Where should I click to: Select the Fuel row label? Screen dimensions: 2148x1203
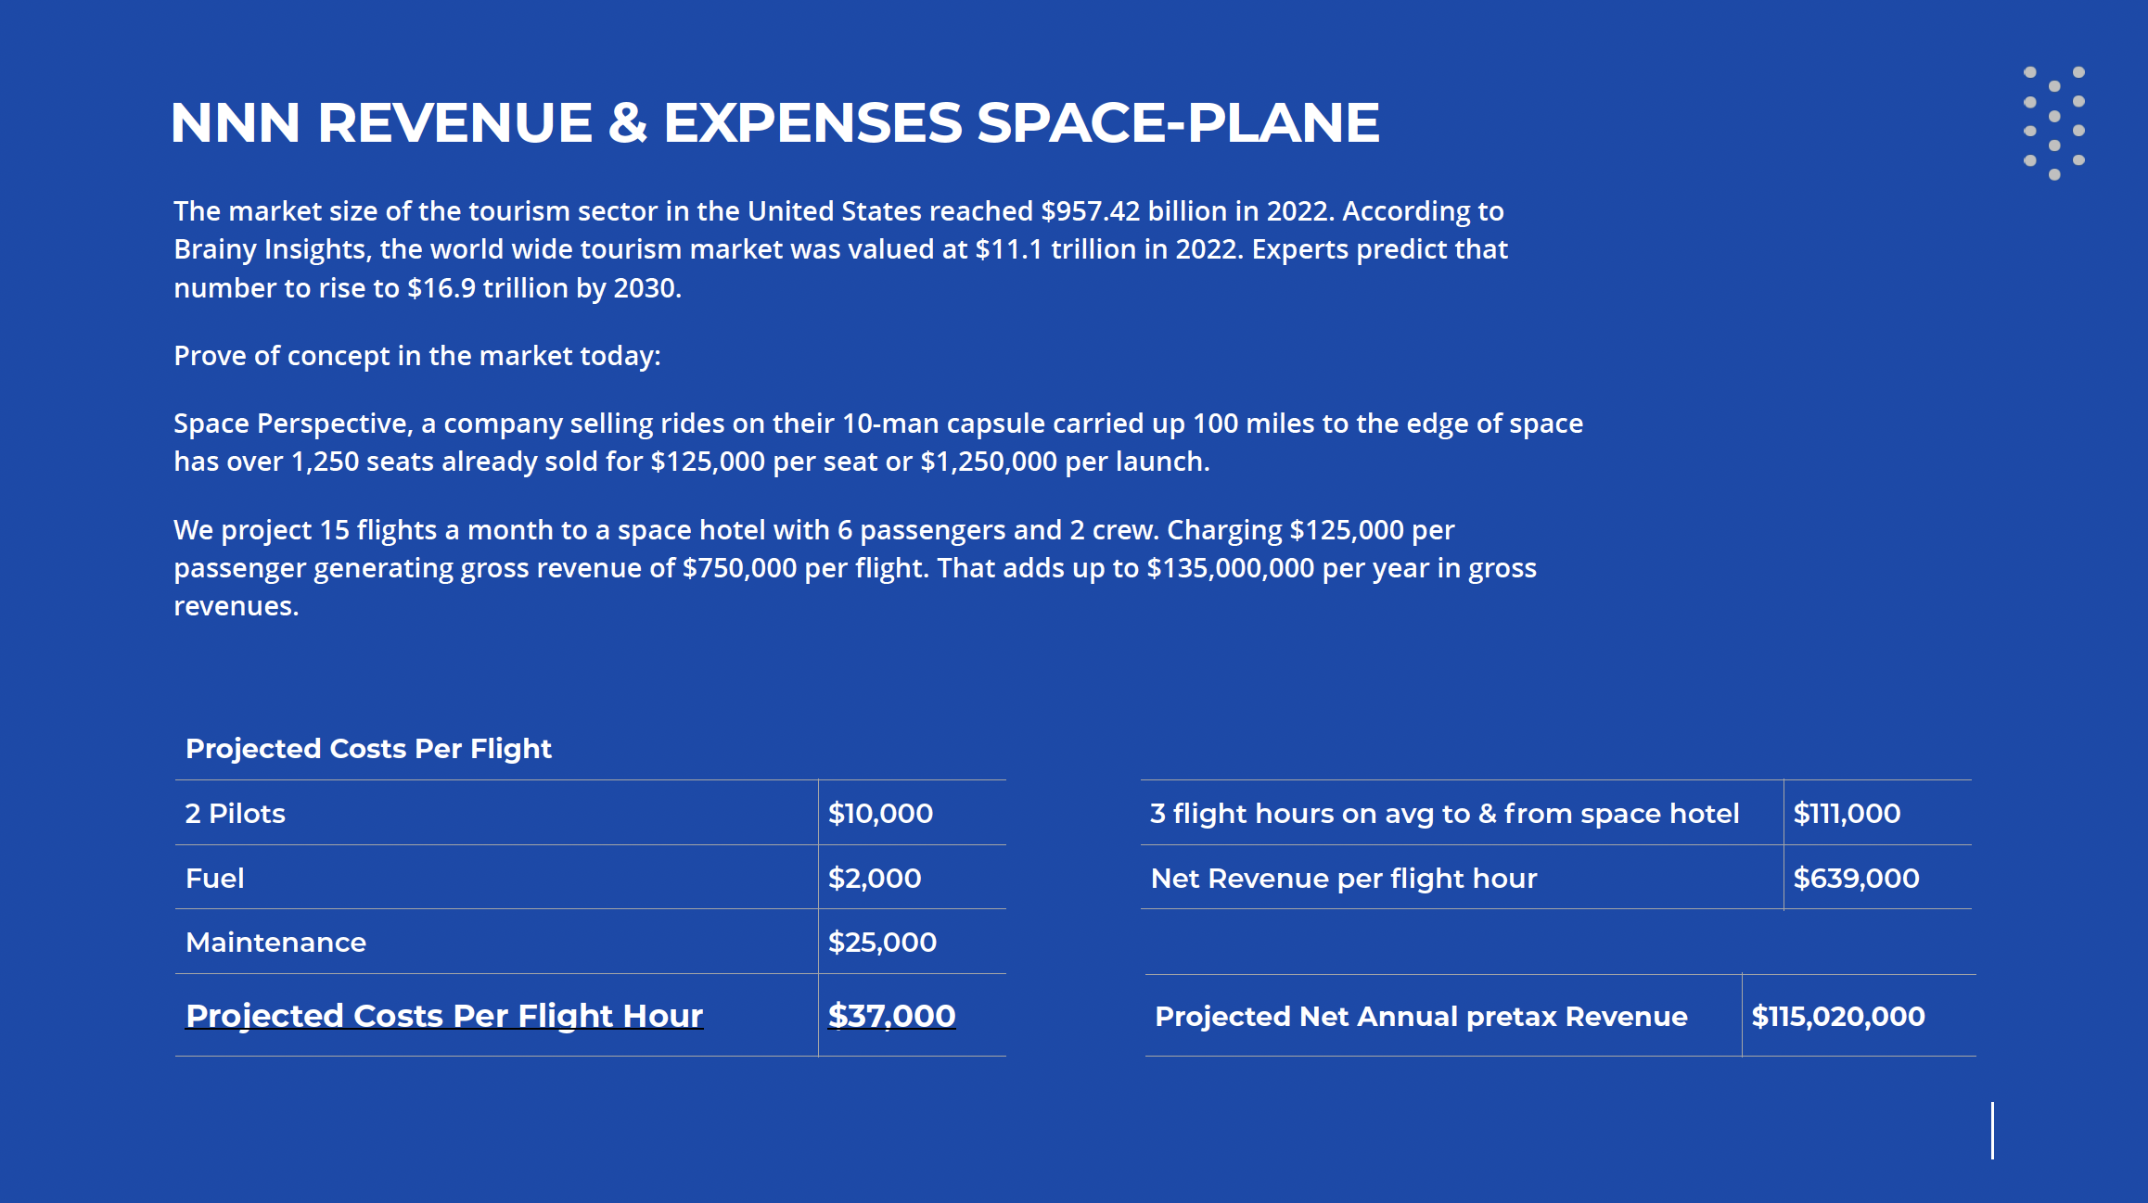496,877
